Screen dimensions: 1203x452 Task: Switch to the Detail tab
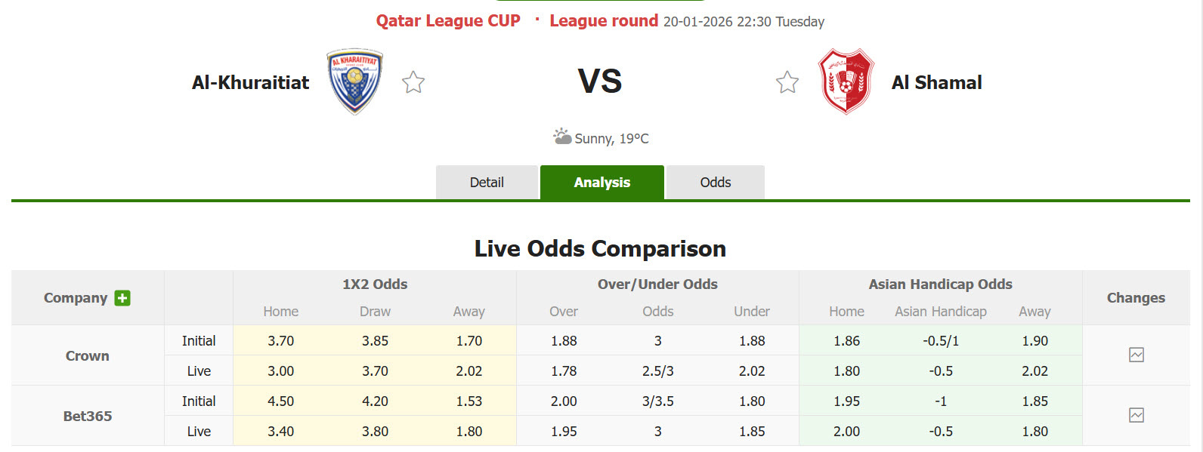[487, 182]
